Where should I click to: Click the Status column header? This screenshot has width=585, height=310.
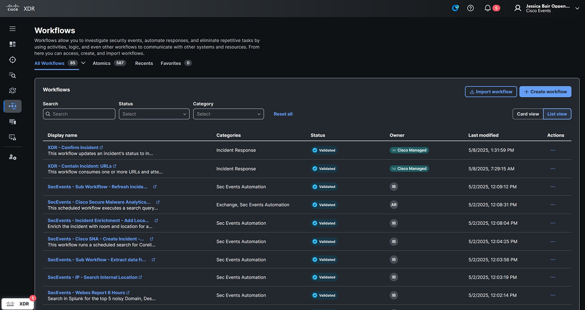(318, 135)
